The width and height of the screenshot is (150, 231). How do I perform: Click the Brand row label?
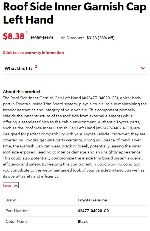tap(11, 200)
